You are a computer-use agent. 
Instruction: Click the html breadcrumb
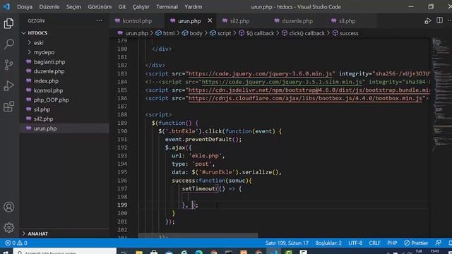(165, 33)
